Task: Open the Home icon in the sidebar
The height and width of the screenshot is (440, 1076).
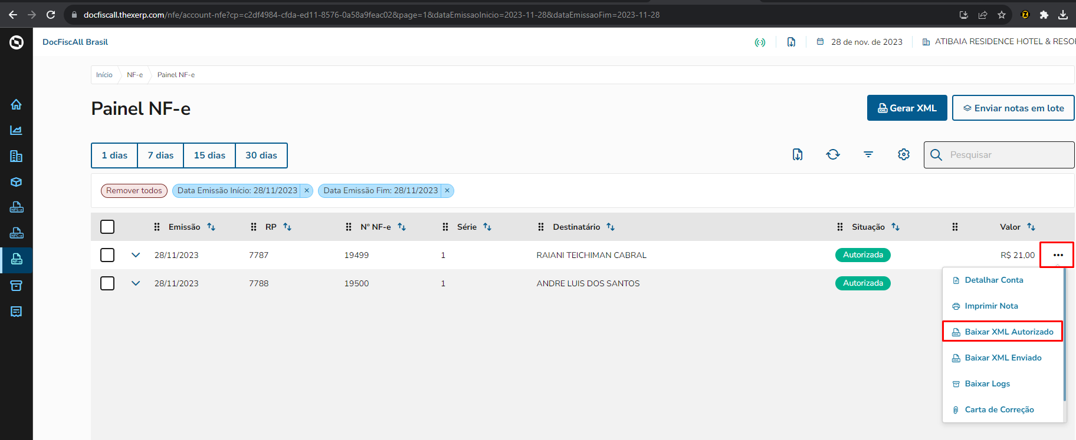Action: 16,104
